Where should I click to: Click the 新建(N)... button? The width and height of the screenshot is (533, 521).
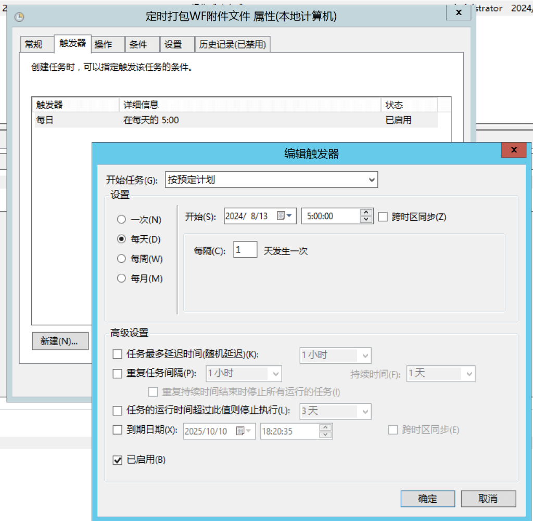(x=60, y=341)
